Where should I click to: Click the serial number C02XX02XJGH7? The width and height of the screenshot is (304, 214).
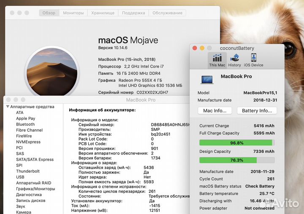point(152,92)
